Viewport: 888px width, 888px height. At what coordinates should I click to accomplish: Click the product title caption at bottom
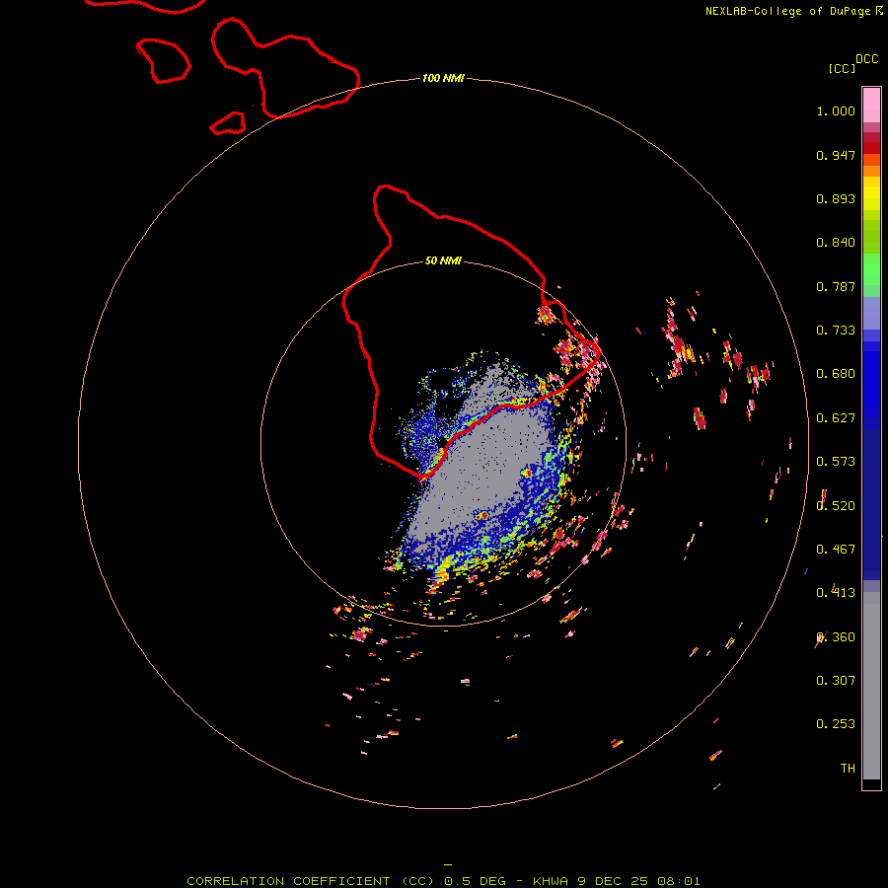[443, 881]
